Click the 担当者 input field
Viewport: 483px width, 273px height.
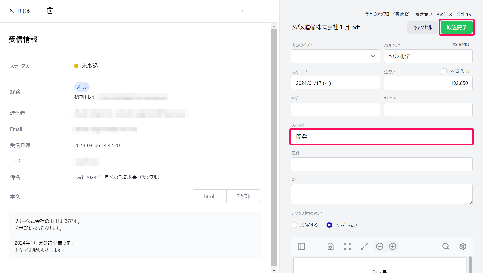click(428, 110)
